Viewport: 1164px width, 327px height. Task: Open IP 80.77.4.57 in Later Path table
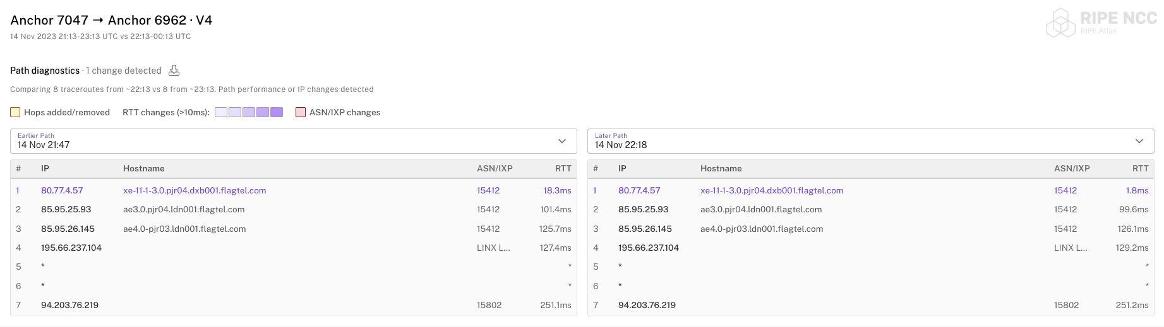[639, 190]
